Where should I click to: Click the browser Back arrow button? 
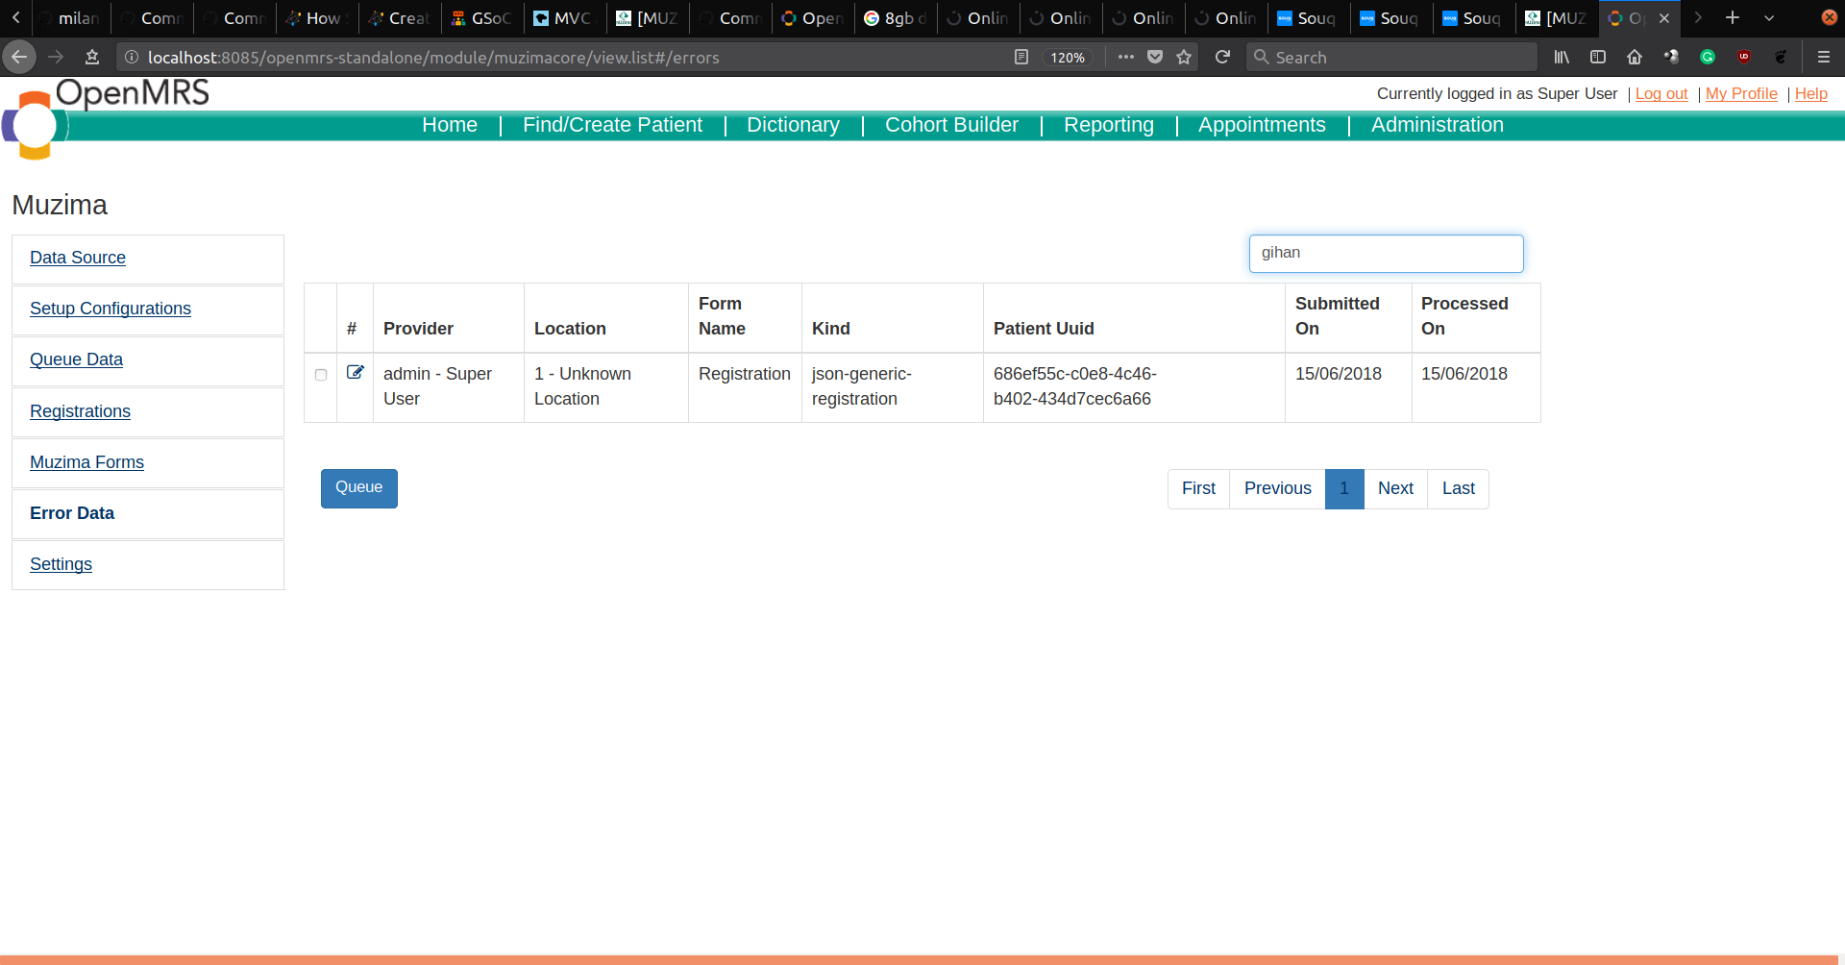18,57
